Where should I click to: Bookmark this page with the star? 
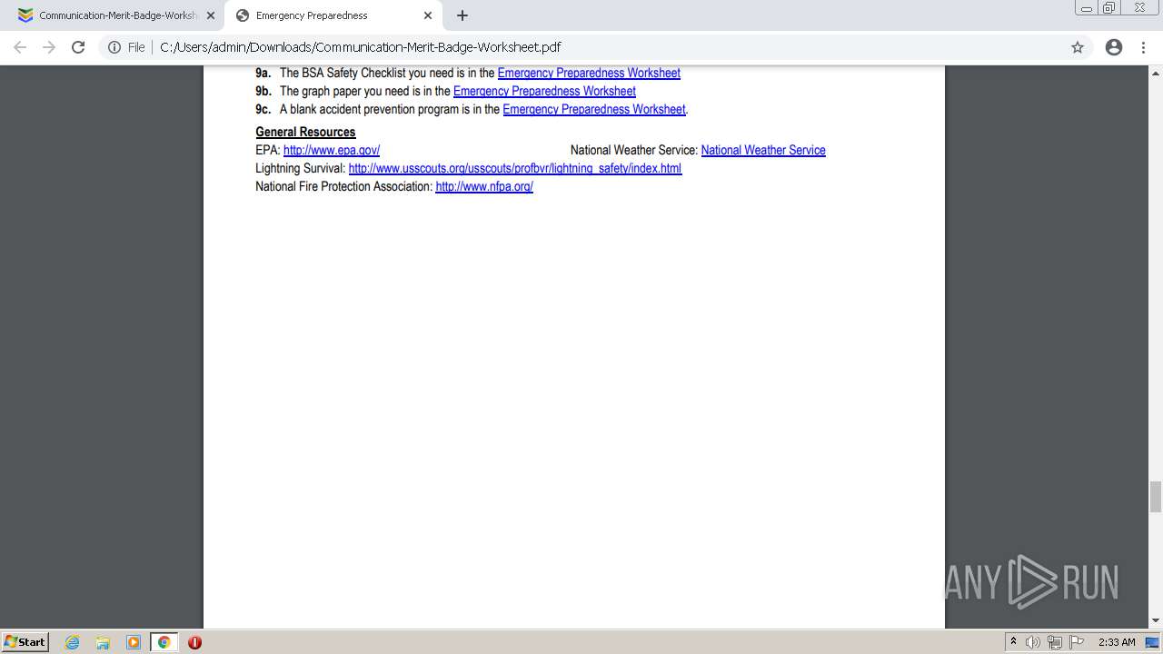(1078, 47)
